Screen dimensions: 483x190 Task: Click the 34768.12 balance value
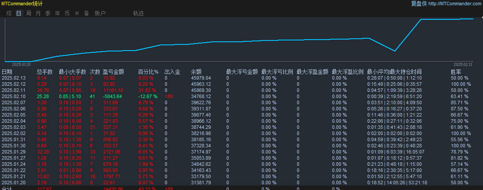point(201,96)
